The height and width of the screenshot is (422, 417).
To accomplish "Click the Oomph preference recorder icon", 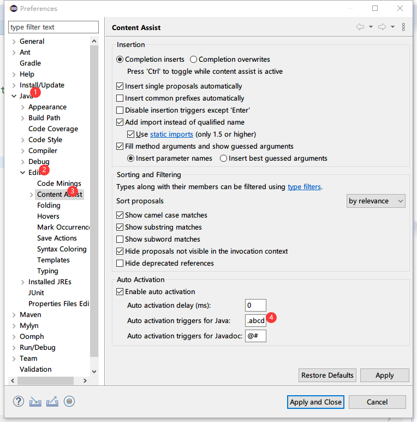I will (69, 401).
